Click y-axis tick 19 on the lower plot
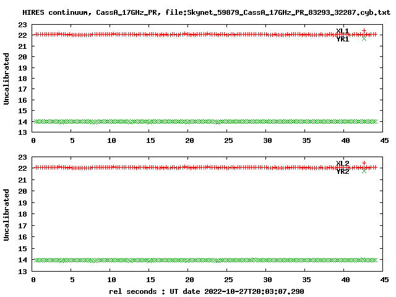This screenshot has width=396, height=297. 22,203
